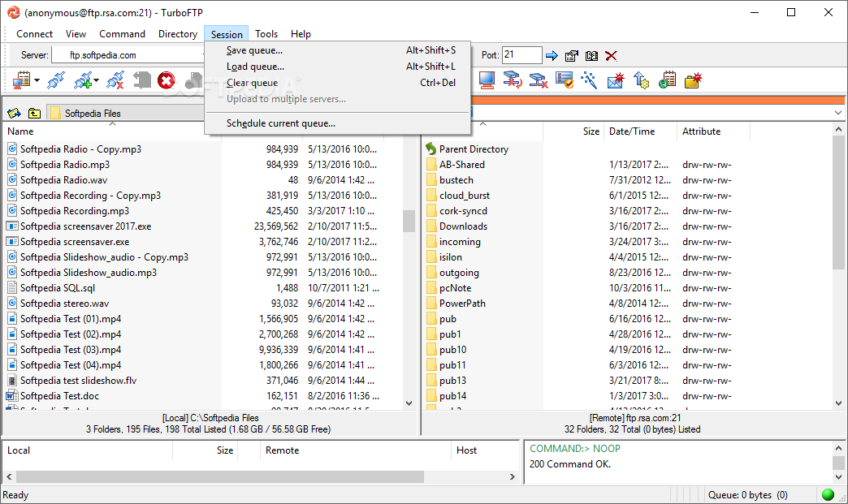Viewport: 848px width, 504px height.
Task: Open the Help menu
Action: [x=301, y=34]
